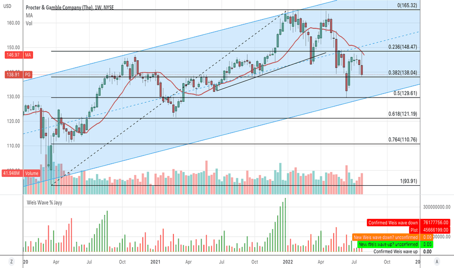Select the green New Weis wave up? unconfirmed label
Screen dimensions: 454x268
(388, 245)
